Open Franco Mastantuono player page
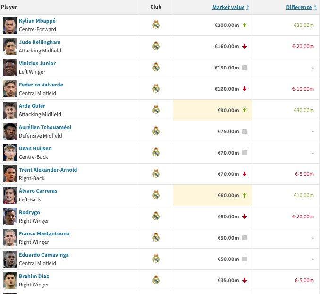The height and width of the screenshot is (294, 320). click(x=44, y=233)
